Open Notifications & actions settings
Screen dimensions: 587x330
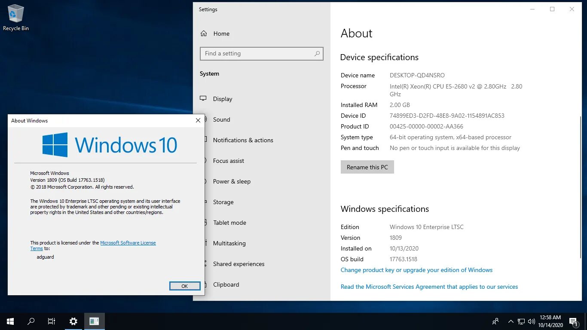[243, 140]
